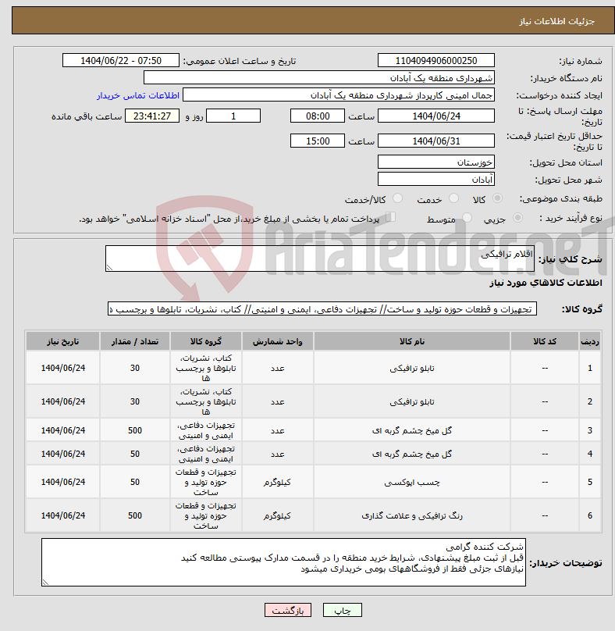
Task: Select the جزیی purchase type radio
Action: click(517, 218)
